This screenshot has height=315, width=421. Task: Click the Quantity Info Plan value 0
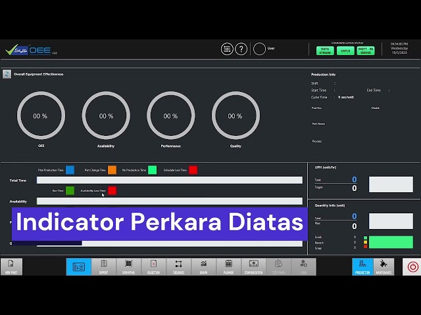pyautogui.click(x=355, y=226)
